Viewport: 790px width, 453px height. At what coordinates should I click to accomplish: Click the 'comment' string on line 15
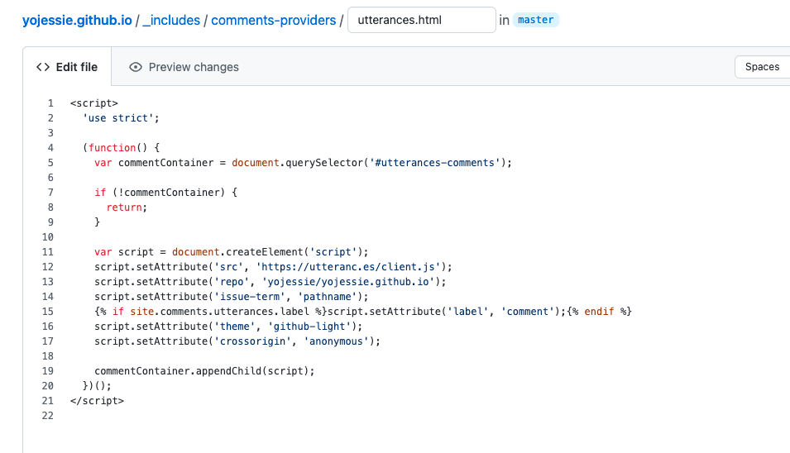coord(527,312)
